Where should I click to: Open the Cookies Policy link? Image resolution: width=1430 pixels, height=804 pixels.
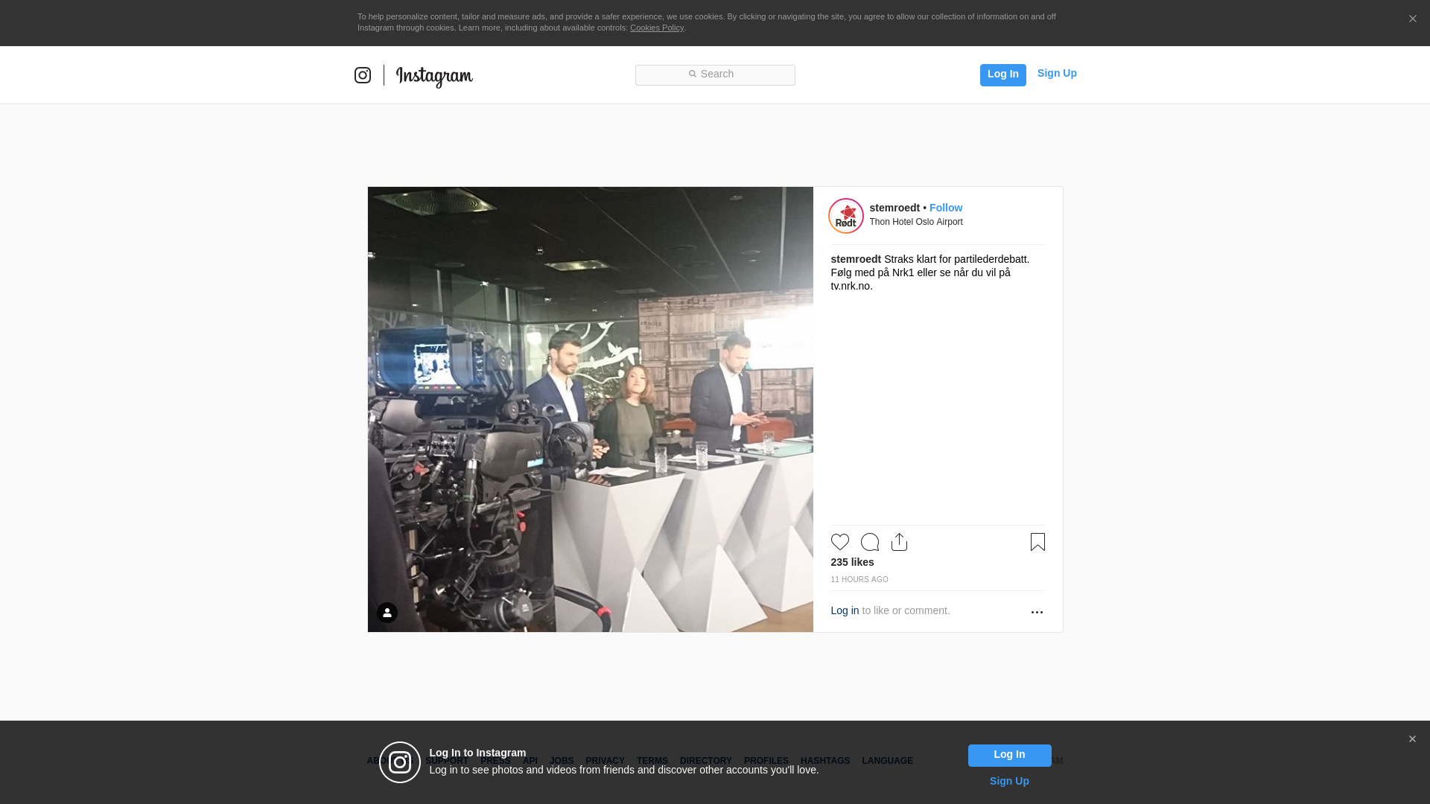tap(656, 28)
